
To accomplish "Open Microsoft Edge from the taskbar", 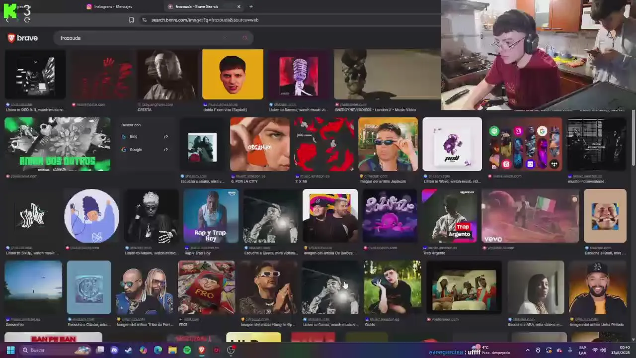I will (158, 350).
